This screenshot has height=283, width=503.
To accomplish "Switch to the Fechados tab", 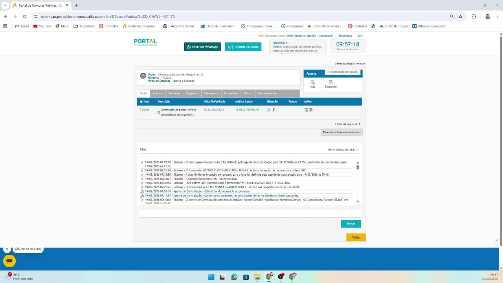I will coord(174,94).
